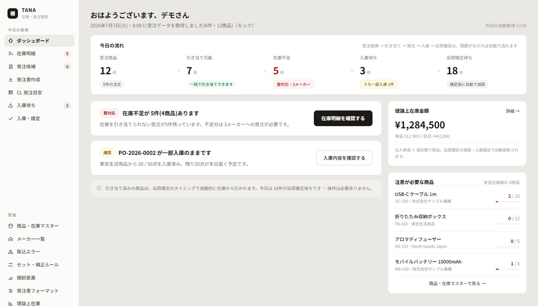Viewport: 538px width, 306px height.
Task: Click the database icon beside 商品・在庫マスター
Action: tap(10, 226)
